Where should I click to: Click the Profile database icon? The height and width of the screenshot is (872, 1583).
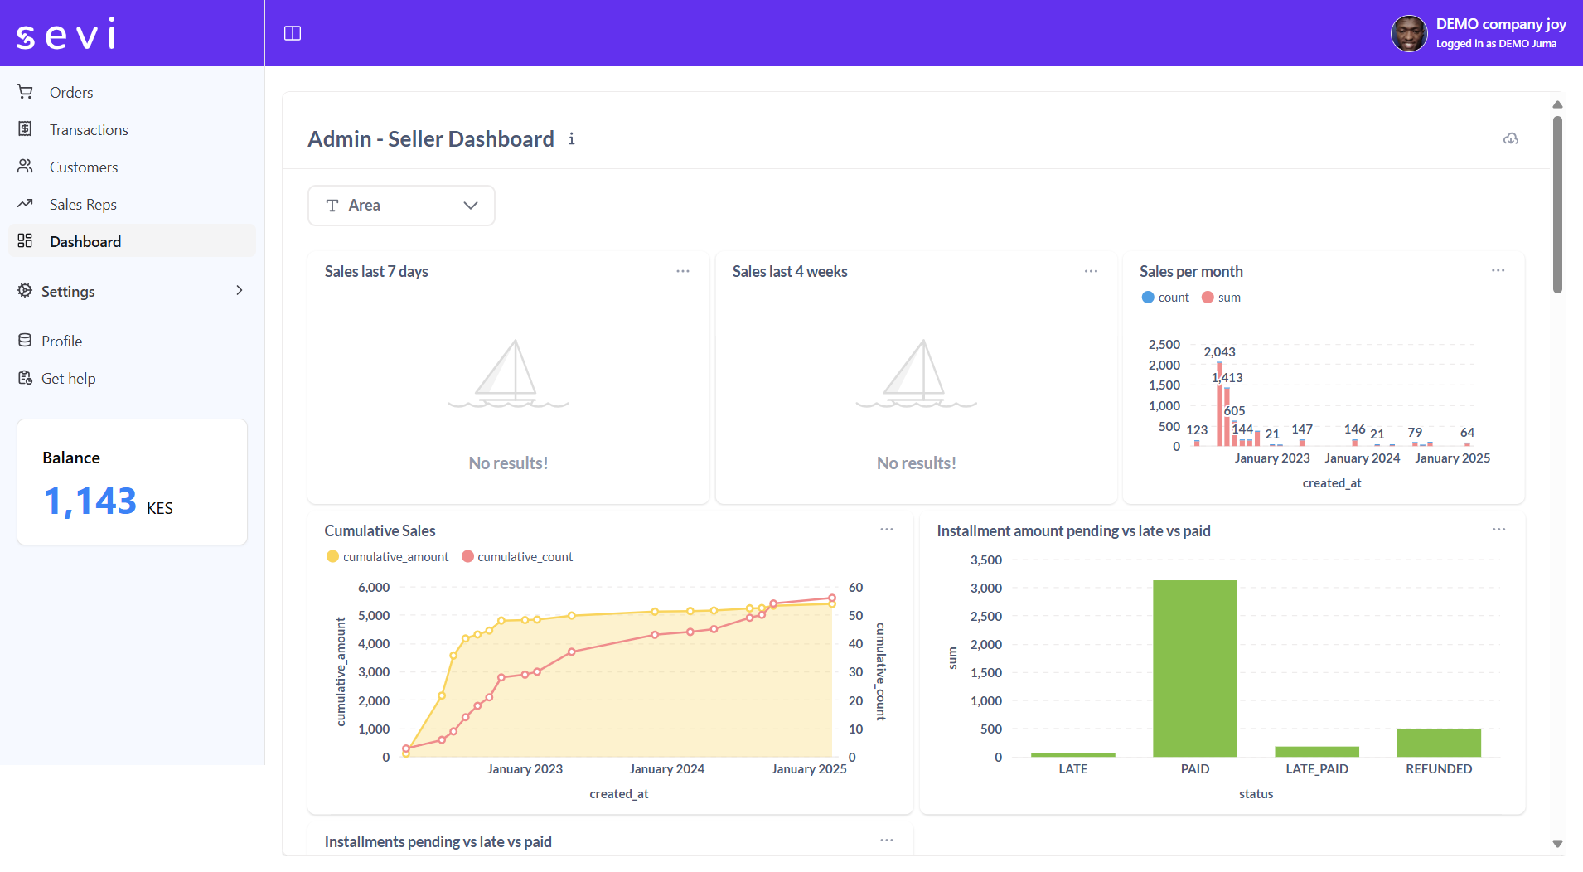[x=25, y=341]
